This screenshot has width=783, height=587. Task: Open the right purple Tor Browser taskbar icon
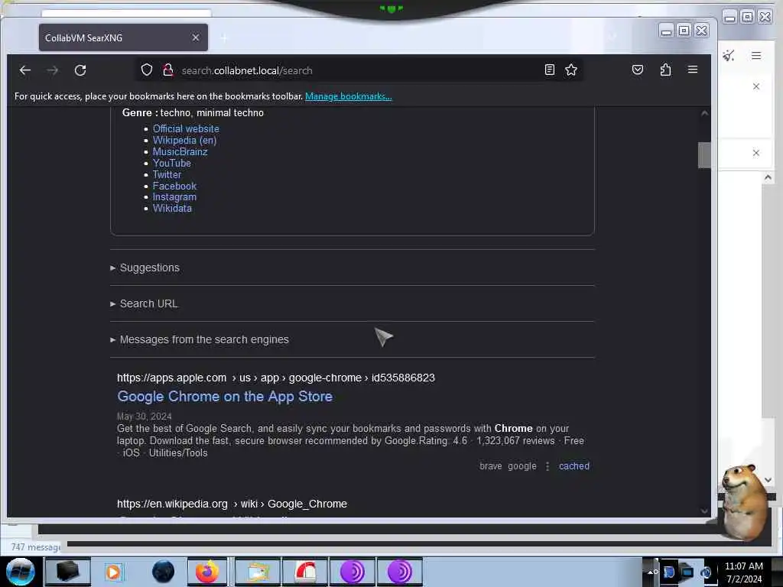[x=399, y=572]
